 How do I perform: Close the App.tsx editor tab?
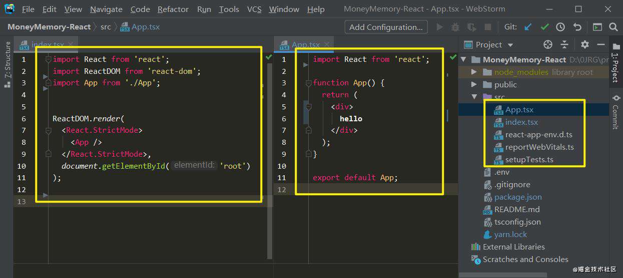tap(327, 44)
